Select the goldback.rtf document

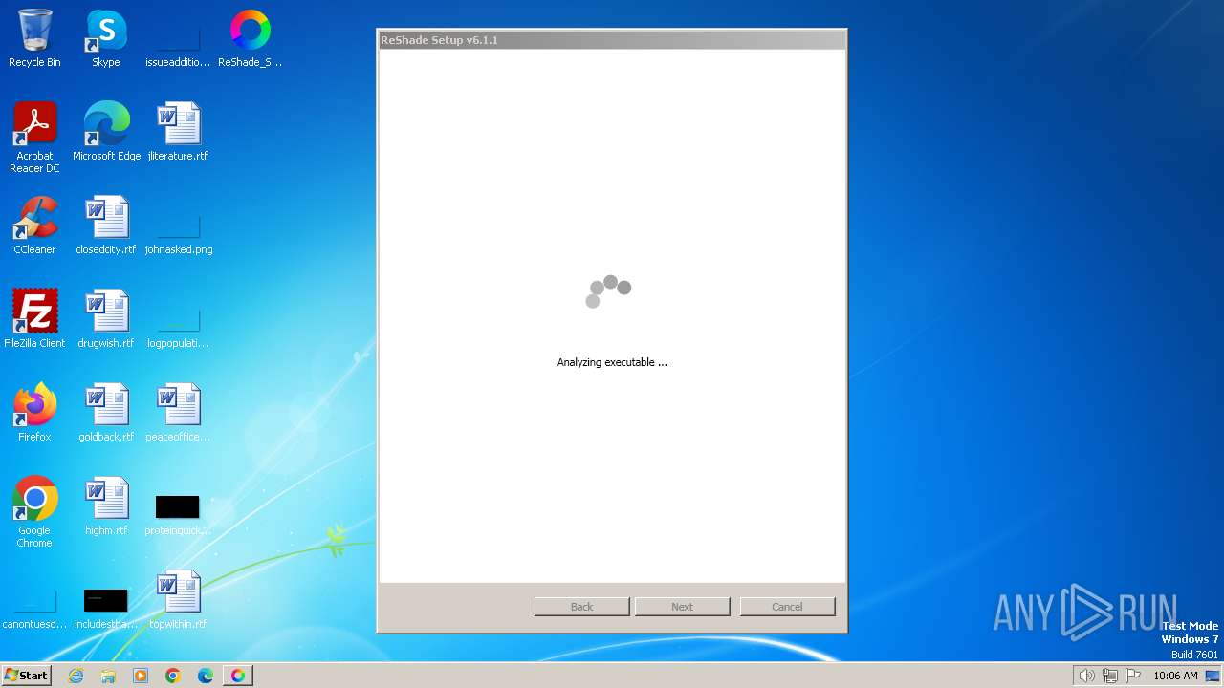click(106, 413)
